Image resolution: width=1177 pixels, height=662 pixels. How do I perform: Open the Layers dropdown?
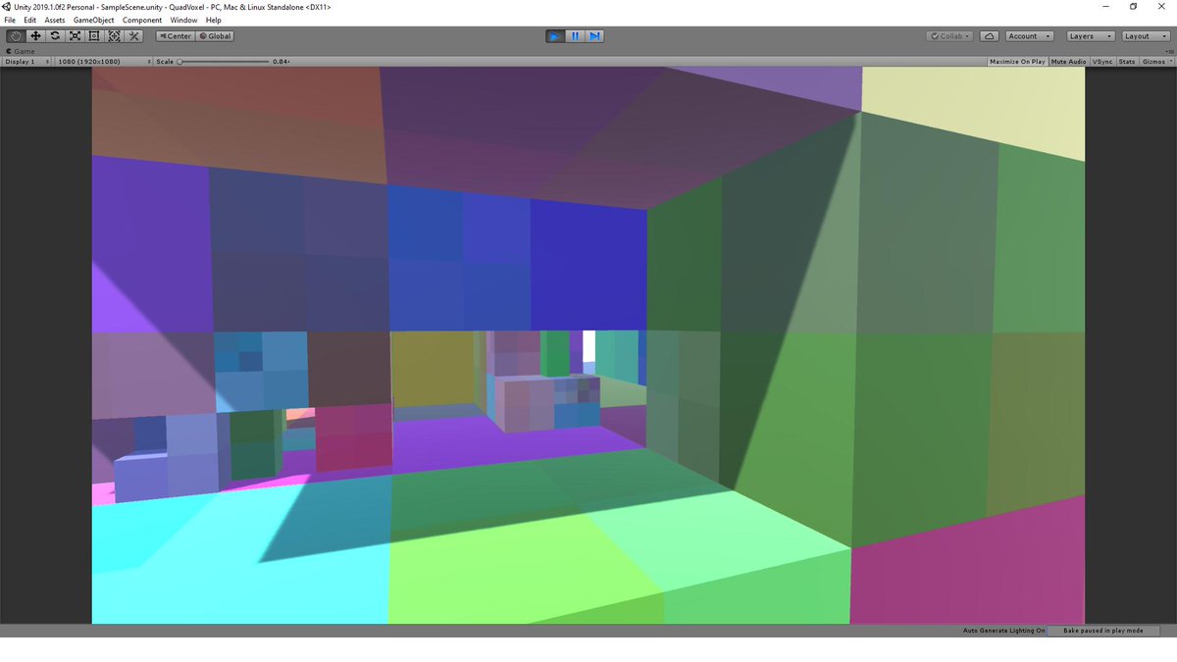point(1091,36)
